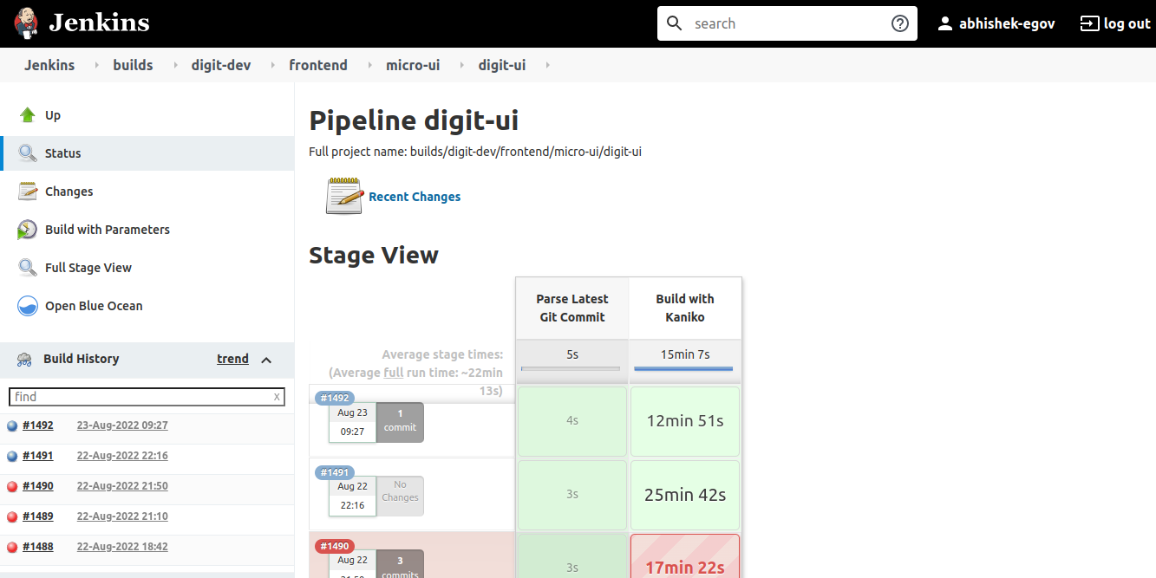Viewport: 1156px width, 578px height.
Task: Open the Status page in sidebar
Action: [62, 153]
